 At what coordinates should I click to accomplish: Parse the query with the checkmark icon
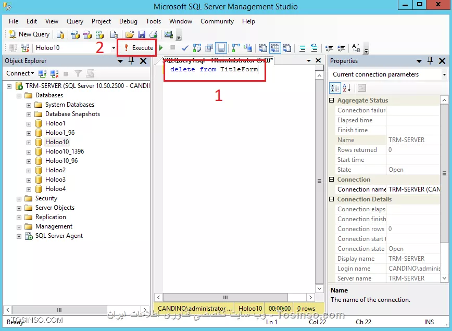coord(185,48)
